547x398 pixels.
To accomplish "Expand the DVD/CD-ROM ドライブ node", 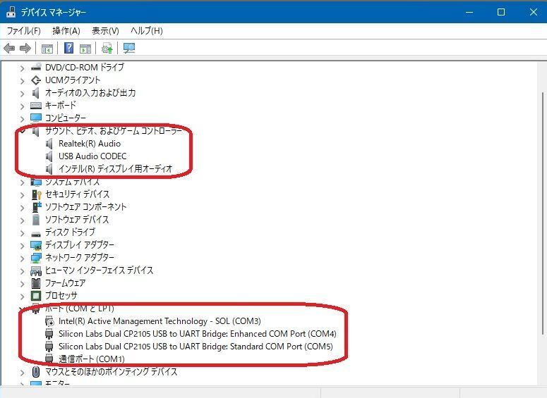I will [x=23, y=68].
